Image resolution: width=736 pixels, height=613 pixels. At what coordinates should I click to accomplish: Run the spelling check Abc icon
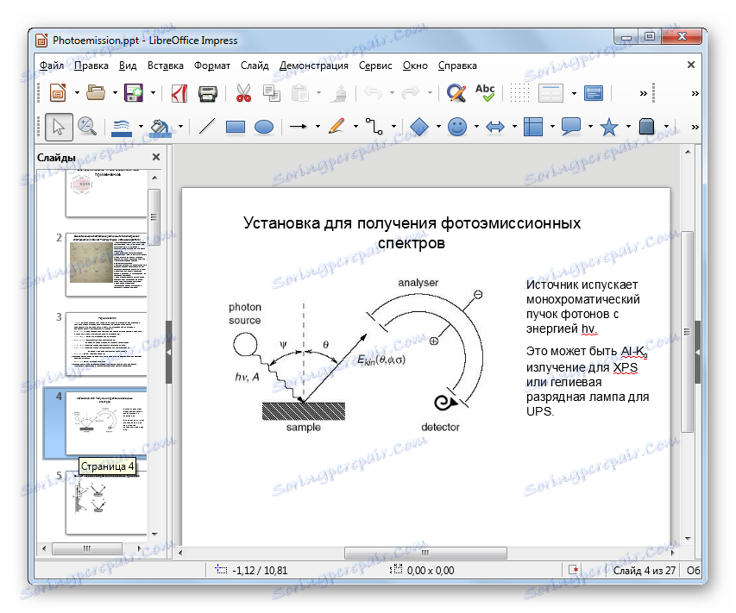click(x=485, y=93)
